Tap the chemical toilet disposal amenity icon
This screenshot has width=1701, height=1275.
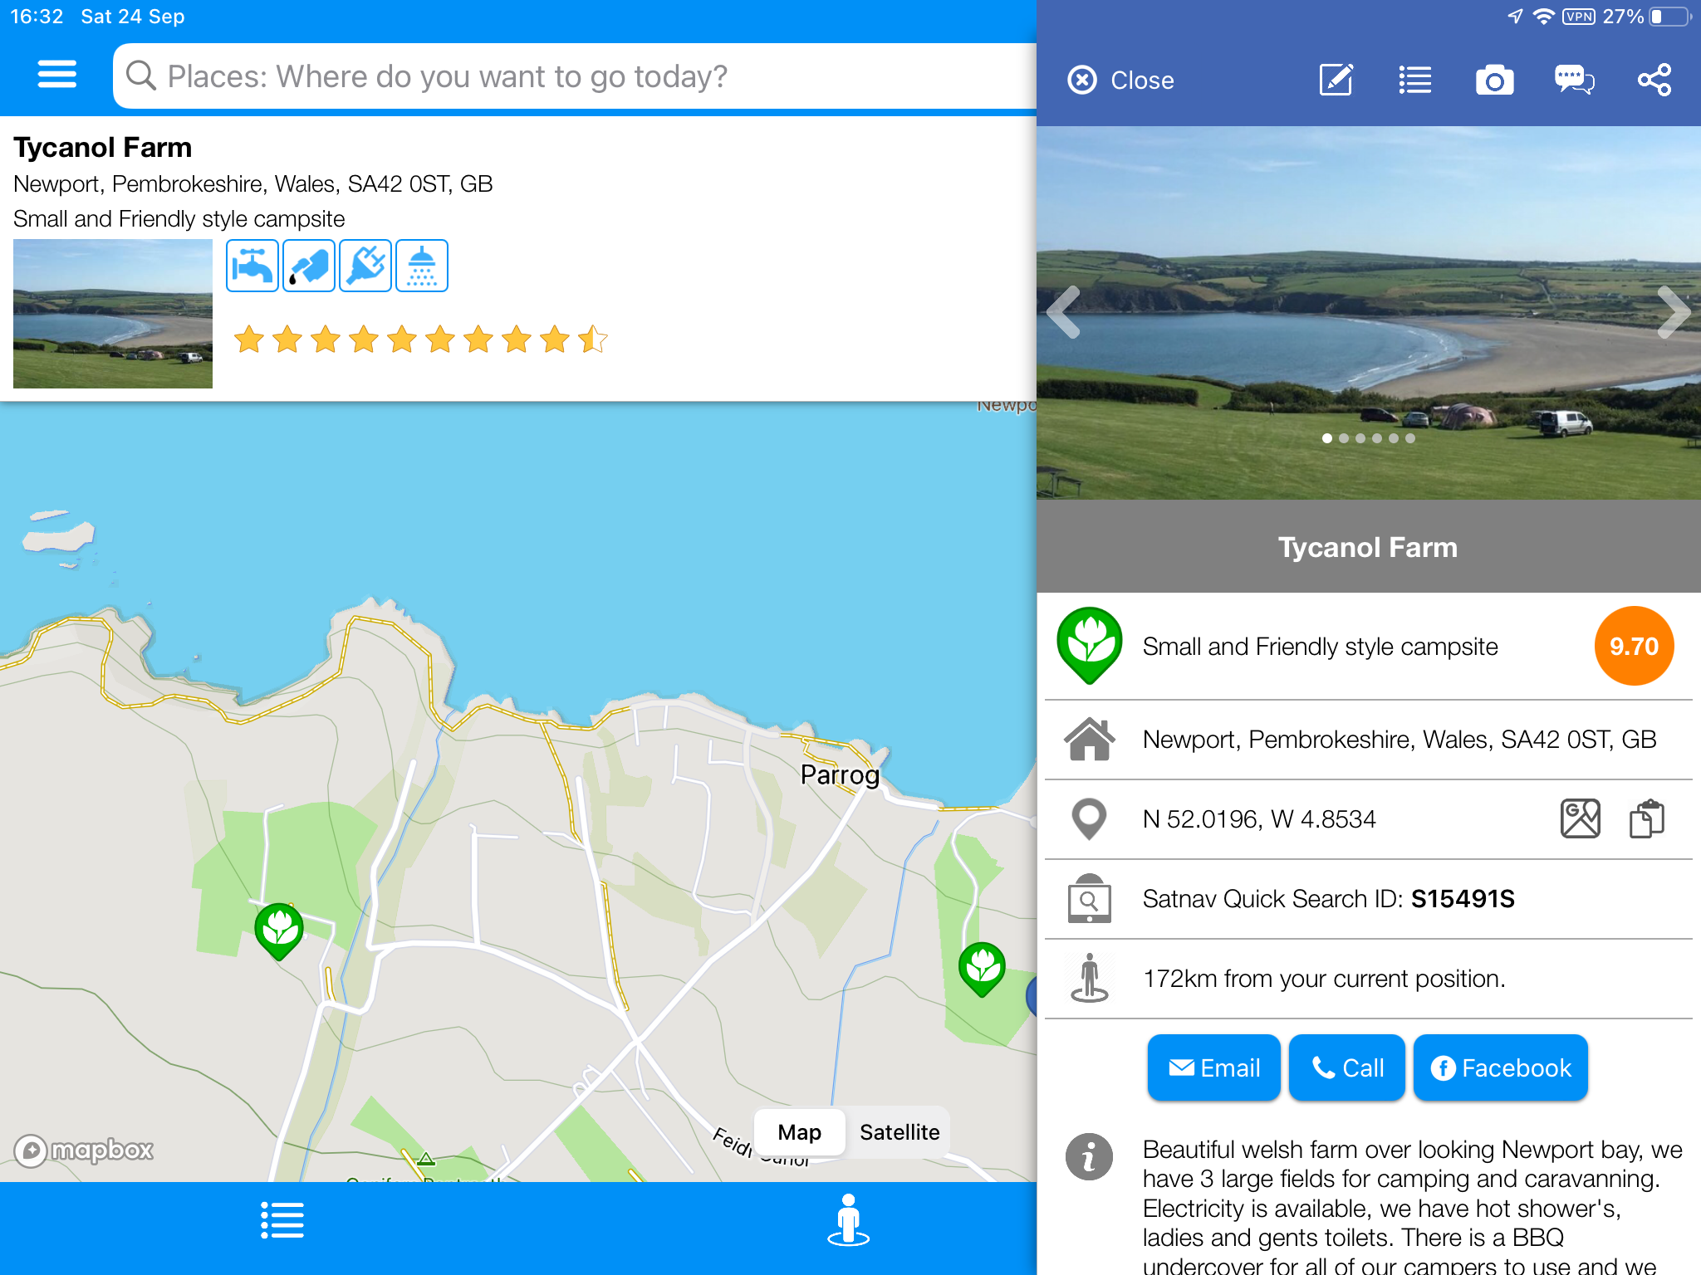point(309,266)
